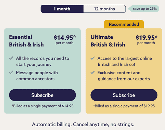Click Billed as single payment of $14.95 note
This screenshot has width=165, height=130.
pos(42,106)
